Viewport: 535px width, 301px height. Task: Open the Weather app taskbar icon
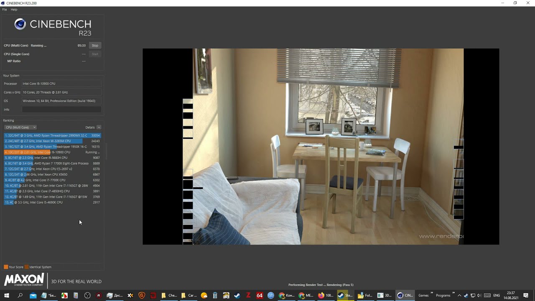[204, 296]
